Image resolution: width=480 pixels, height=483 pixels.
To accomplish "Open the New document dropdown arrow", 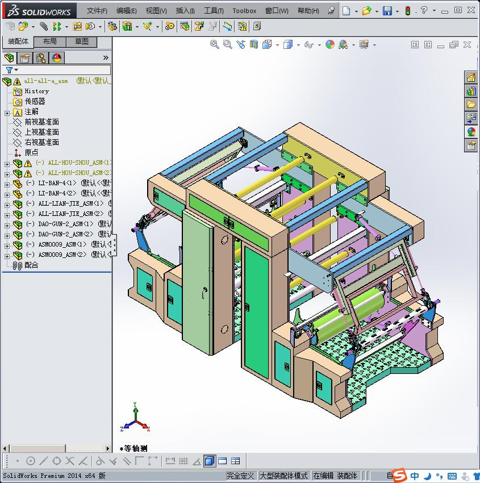I will (356, 11).
